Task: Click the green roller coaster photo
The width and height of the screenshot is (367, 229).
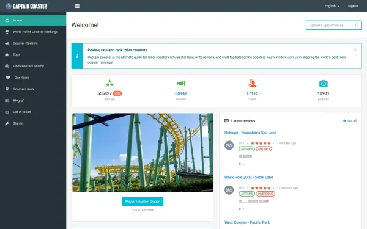Action: click(143, 153)
